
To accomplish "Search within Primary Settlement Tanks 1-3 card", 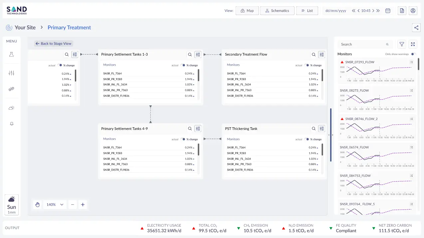I will point(190,54).
